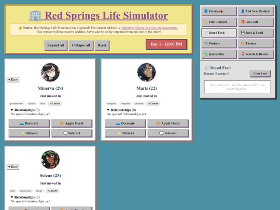Click Interact on Maris's card

tap(168, 133)
